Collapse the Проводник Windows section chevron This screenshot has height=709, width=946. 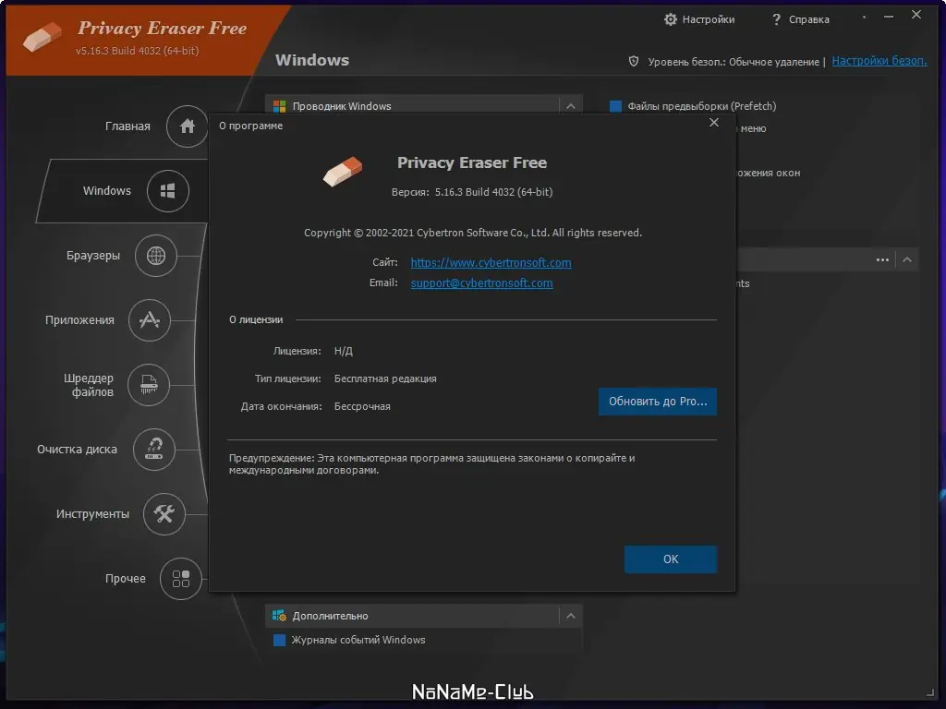(x=570, y=105)
